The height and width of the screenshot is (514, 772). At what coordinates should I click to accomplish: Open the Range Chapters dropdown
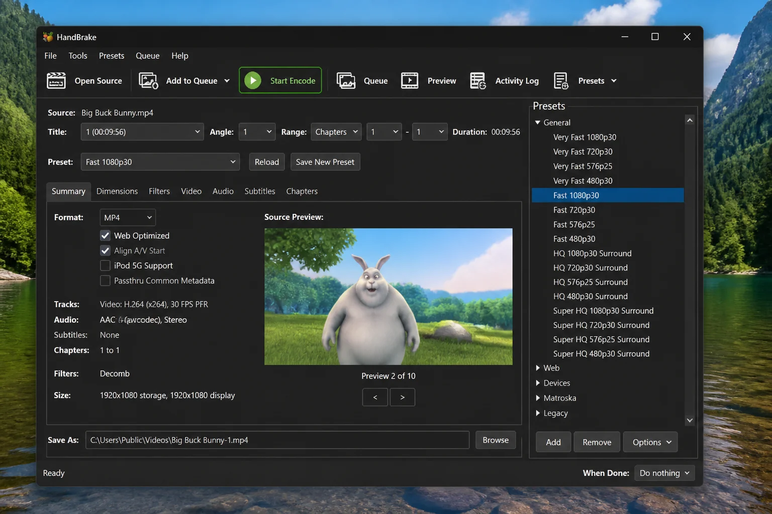[x=336, y=132]
